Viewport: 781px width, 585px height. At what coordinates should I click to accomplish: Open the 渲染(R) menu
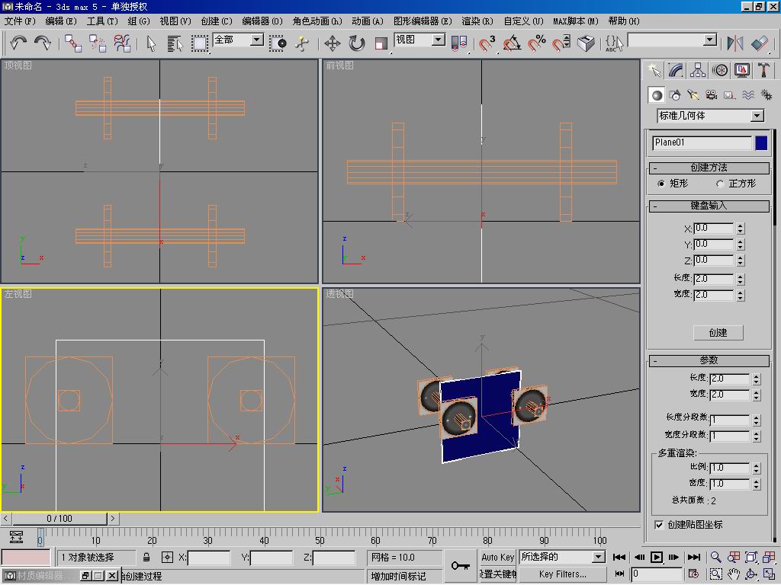[477, 21]
